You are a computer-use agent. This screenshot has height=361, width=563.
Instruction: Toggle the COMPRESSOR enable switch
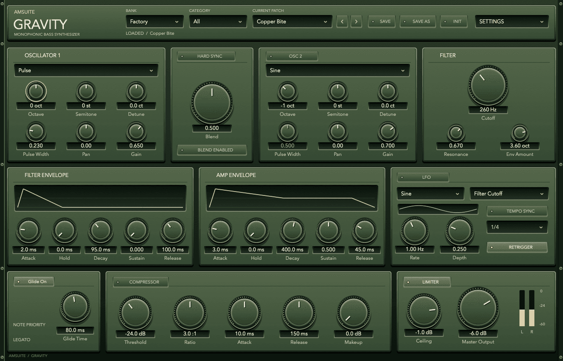(141, 282)
